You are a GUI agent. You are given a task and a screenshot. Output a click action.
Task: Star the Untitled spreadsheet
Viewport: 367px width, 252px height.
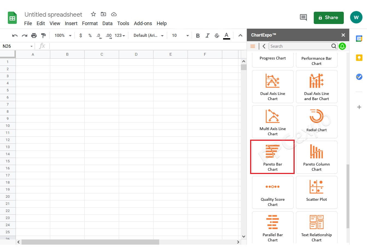pos(93,14)
